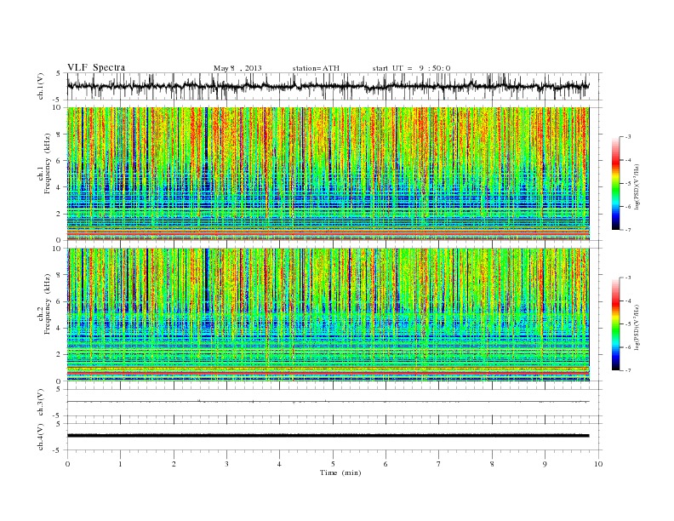
Task: Click the "8" kHz tick of ch.1 frequency axis
Action: coord(59,135)
